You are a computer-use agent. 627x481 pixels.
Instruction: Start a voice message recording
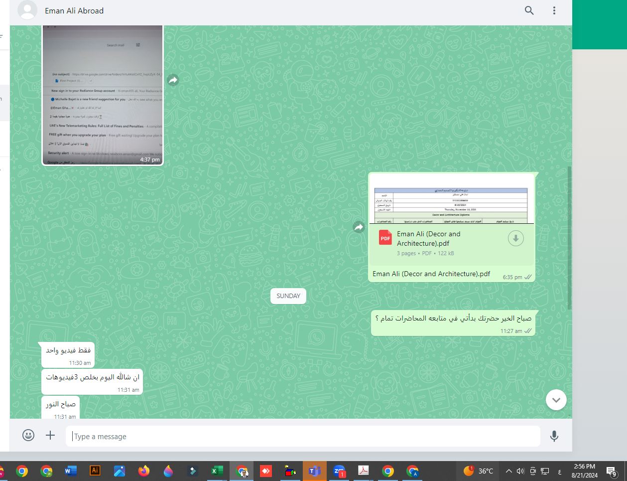[x=554, y=436]
